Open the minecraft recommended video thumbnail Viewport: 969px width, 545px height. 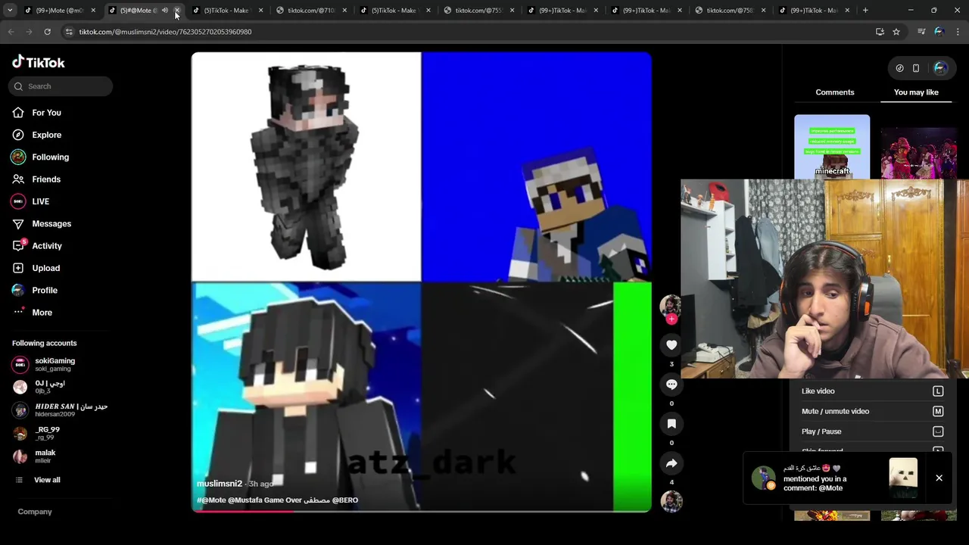tap(832, 148)
